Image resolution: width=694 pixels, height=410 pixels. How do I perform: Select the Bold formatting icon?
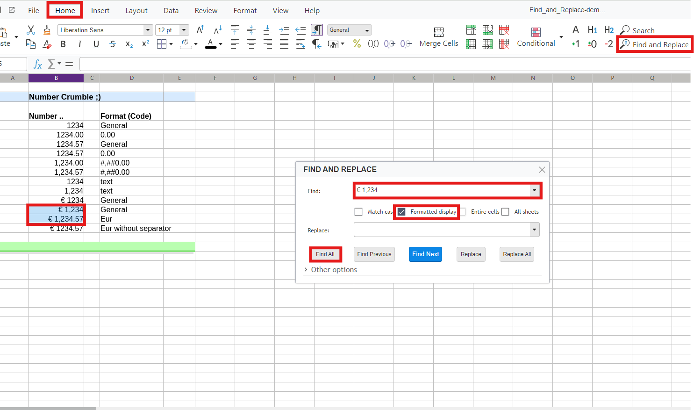coord(63,44)
